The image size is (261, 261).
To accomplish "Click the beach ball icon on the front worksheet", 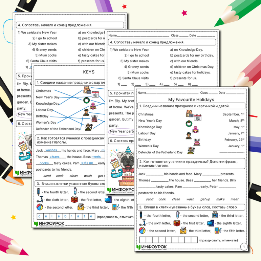I will tap(143, 231).
